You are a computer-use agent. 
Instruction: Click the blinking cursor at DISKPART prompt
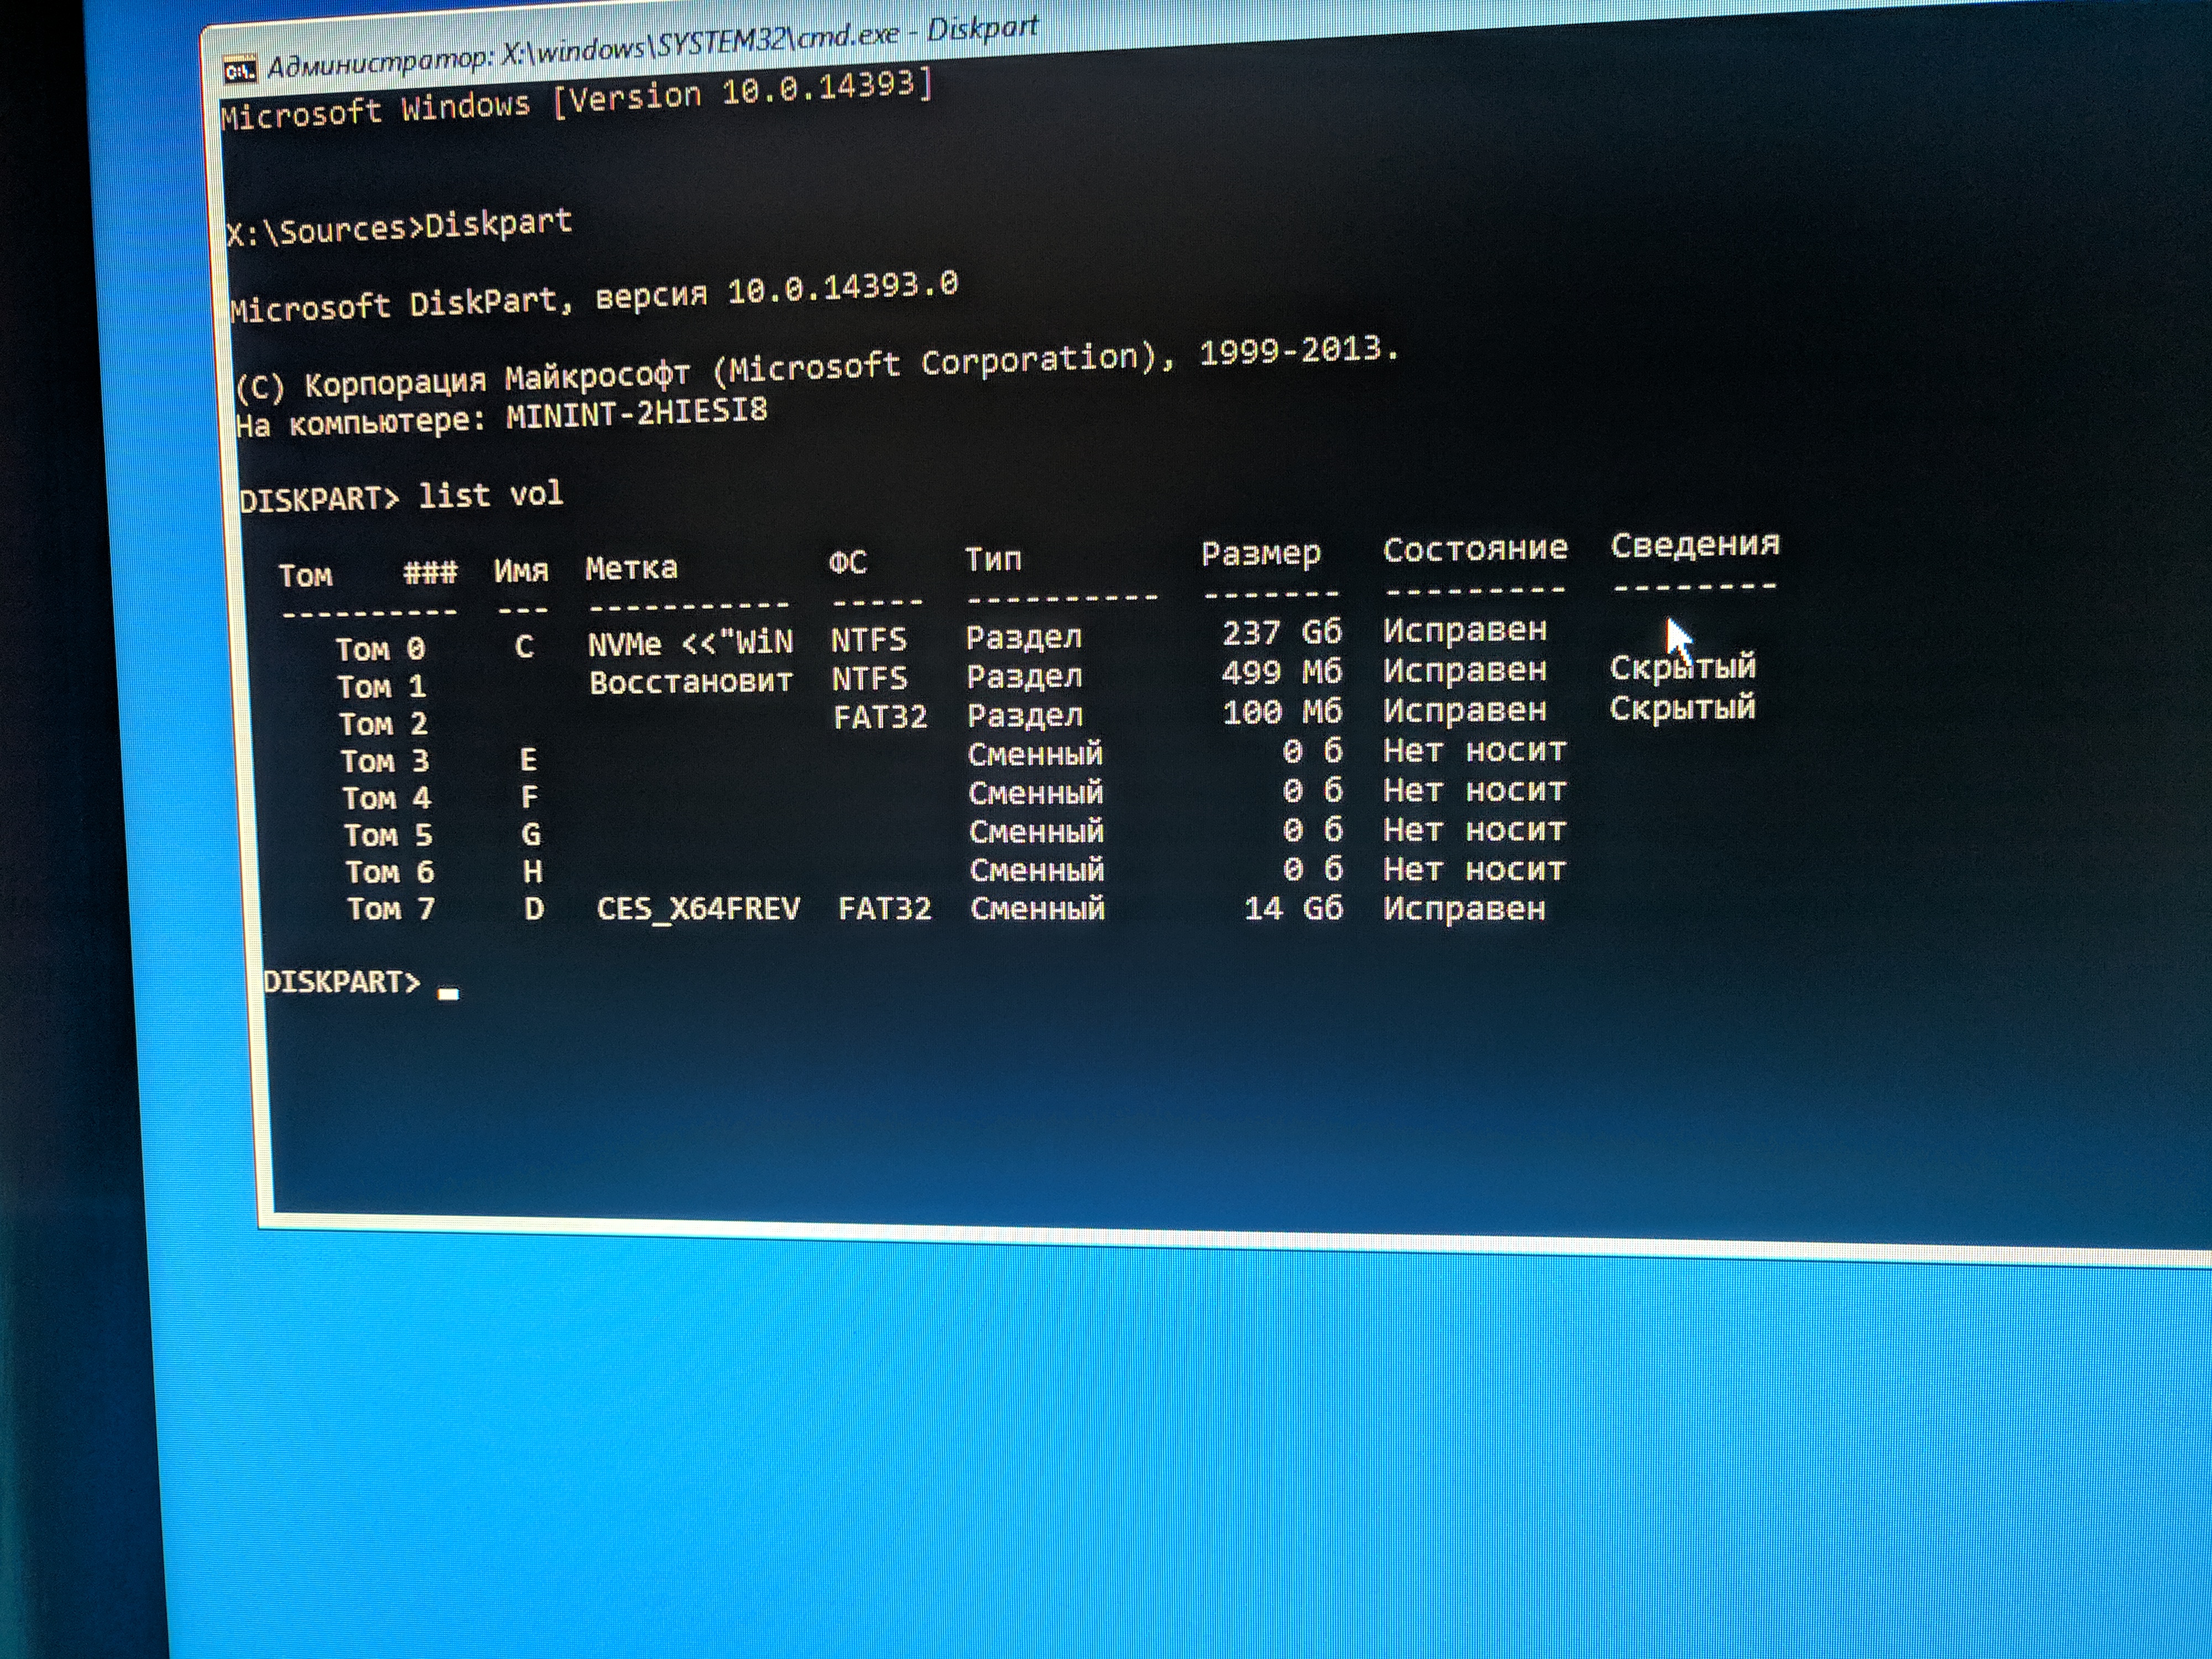click(x=448, y=993)
